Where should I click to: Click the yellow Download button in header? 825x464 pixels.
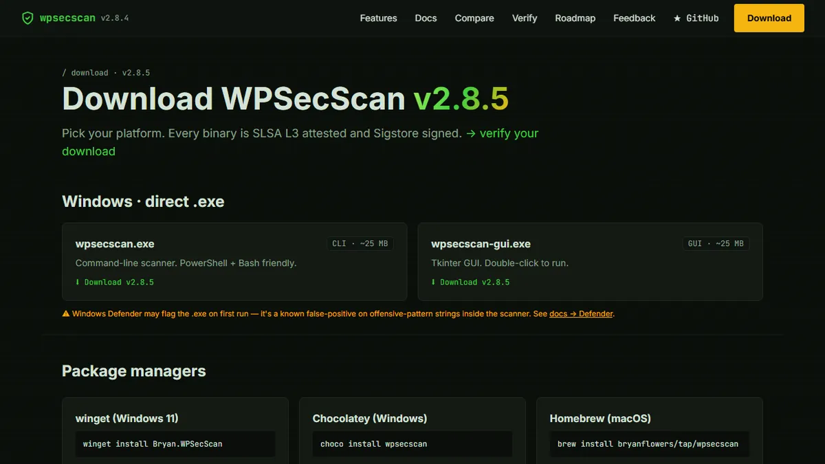coord(769,18)
